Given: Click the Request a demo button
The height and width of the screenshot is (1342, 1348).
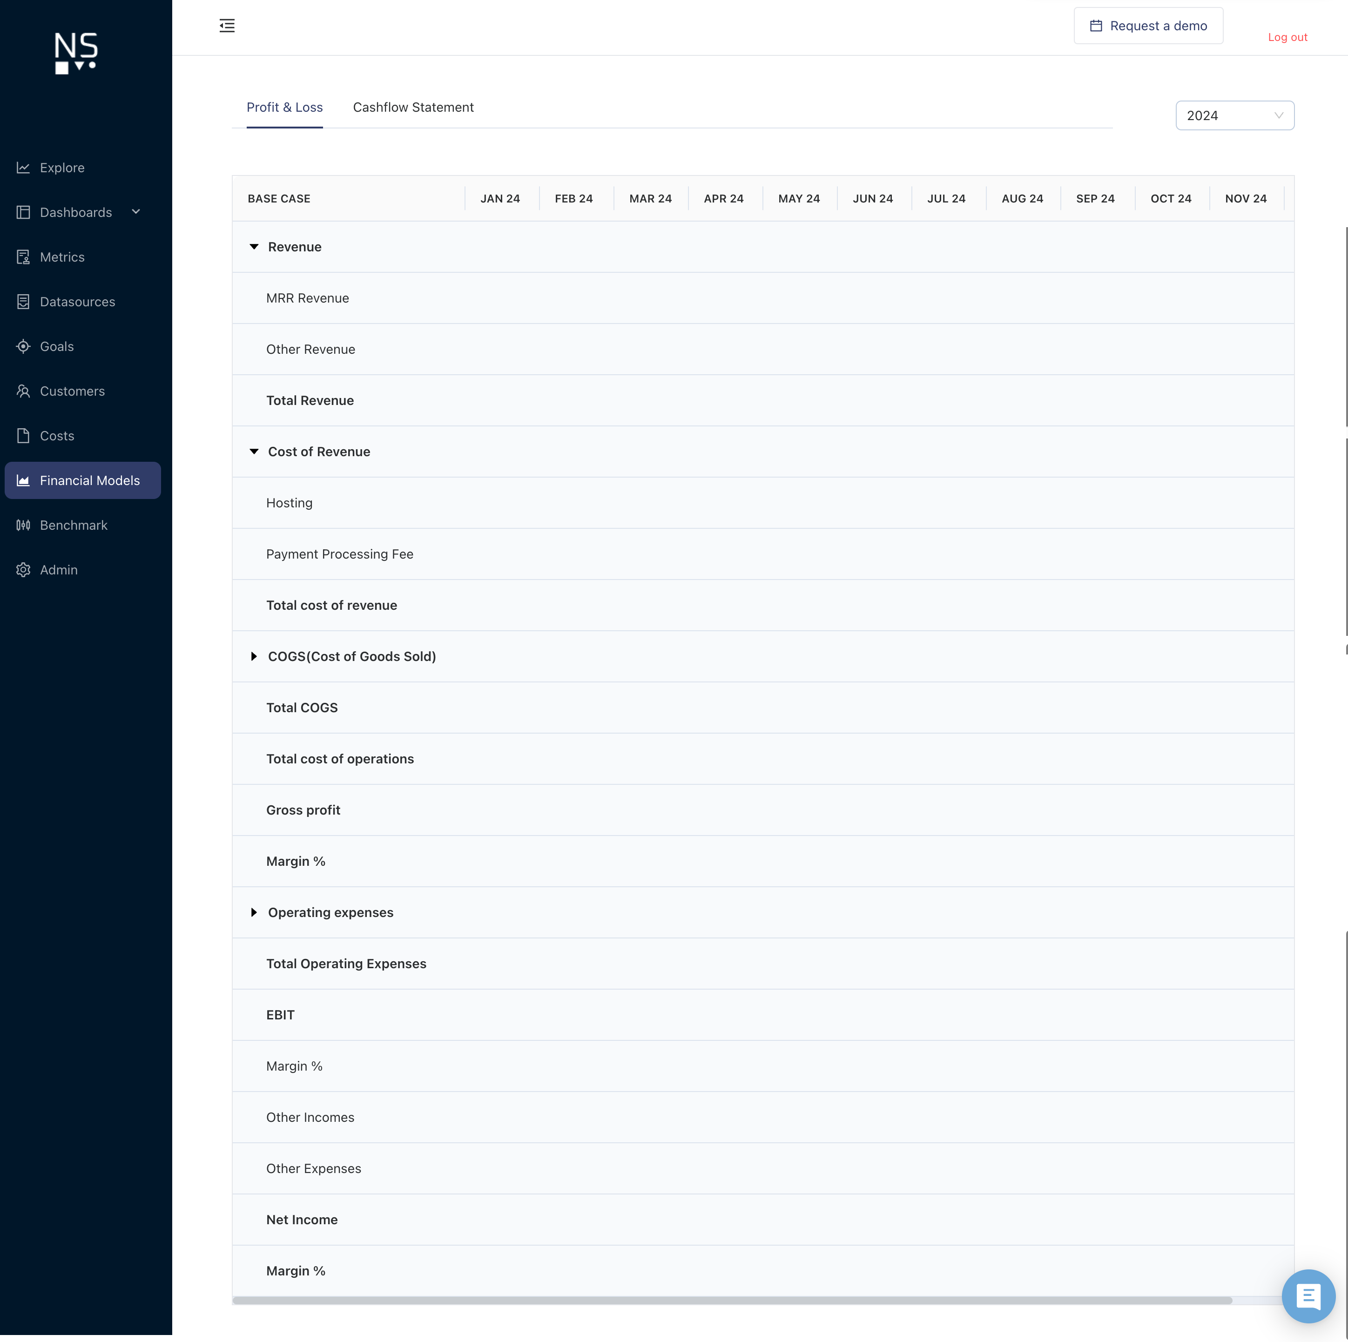Looking at the screenshot, I should 1148,26.
